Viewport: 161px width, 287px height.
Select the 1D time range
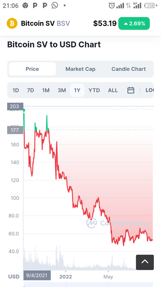click(x=16, y=90)
